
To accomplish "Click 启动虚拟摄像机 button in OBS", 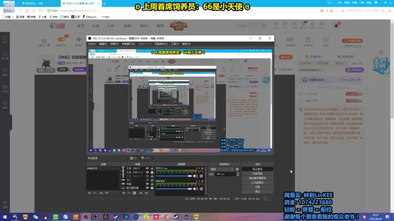I will 258,178.
